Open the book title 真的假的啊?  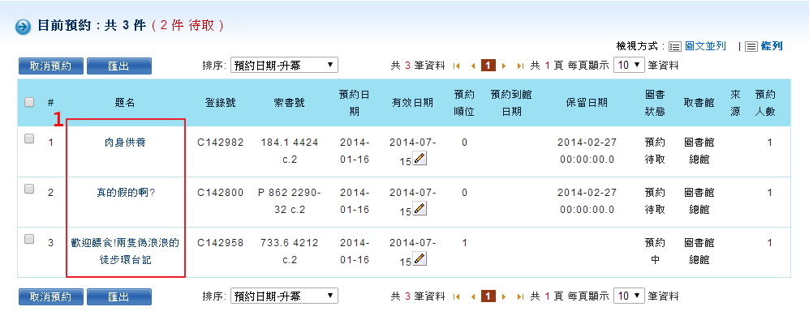[125, 193]
